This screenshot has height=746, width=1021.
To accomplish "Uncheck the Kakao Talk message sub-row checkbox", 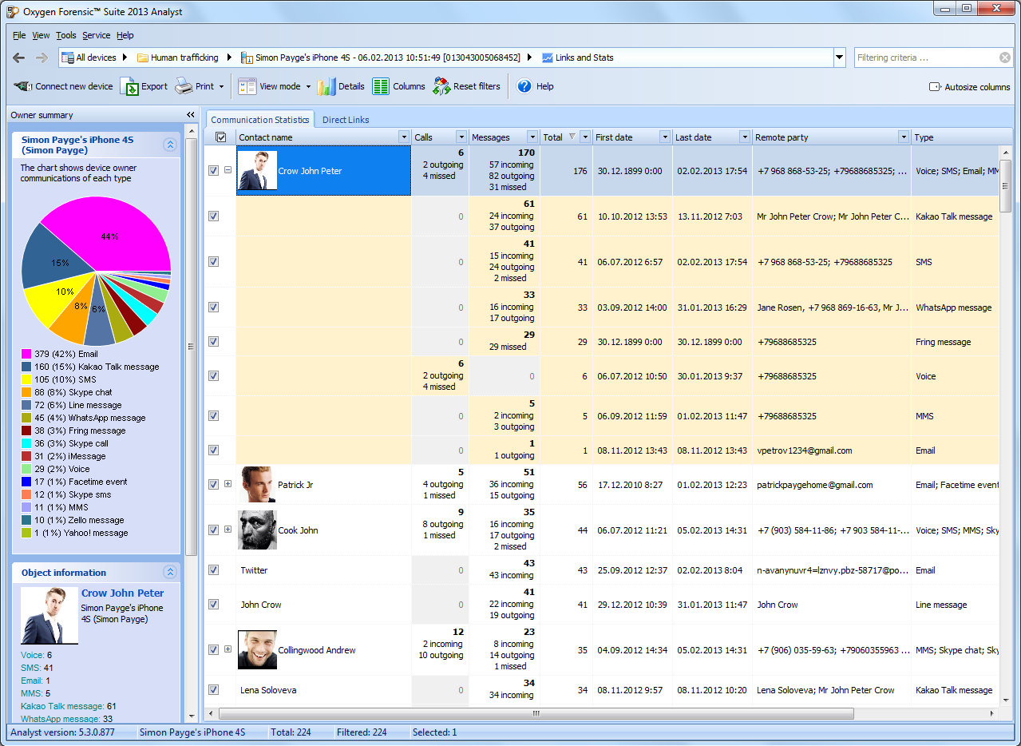I will click(213, 216).
